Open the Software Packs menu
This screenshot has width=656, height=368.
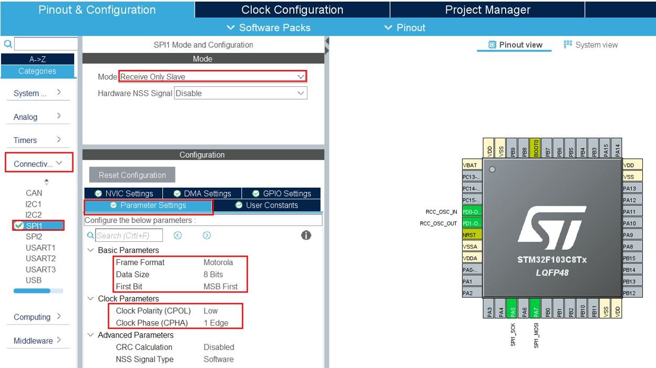click(x=268, y=27)
